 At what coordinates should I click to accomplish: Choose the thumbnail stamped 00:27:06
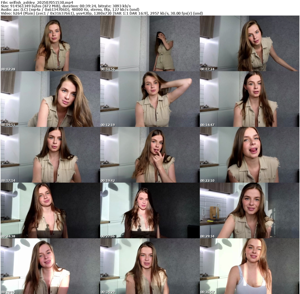[150, 210]
